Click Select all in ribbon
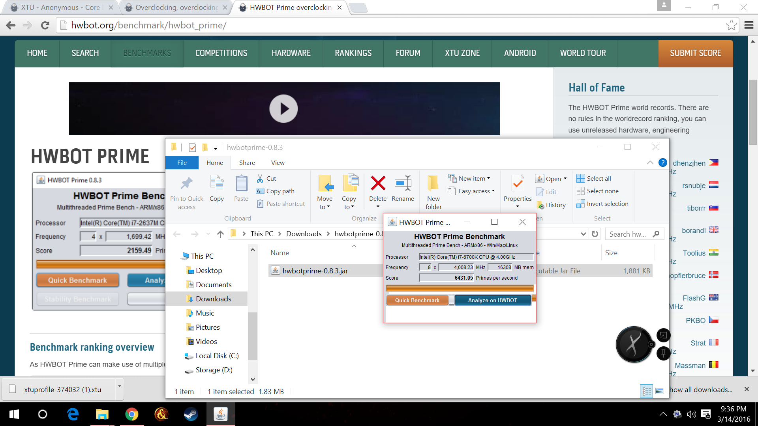The image size is (758, 426). [594, 179]
